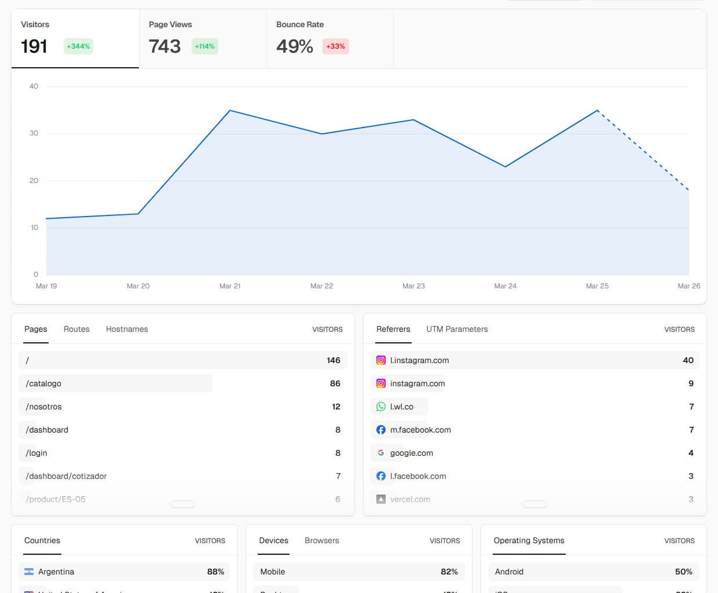Click the instagram.com referrer icon

pos(381,383)
